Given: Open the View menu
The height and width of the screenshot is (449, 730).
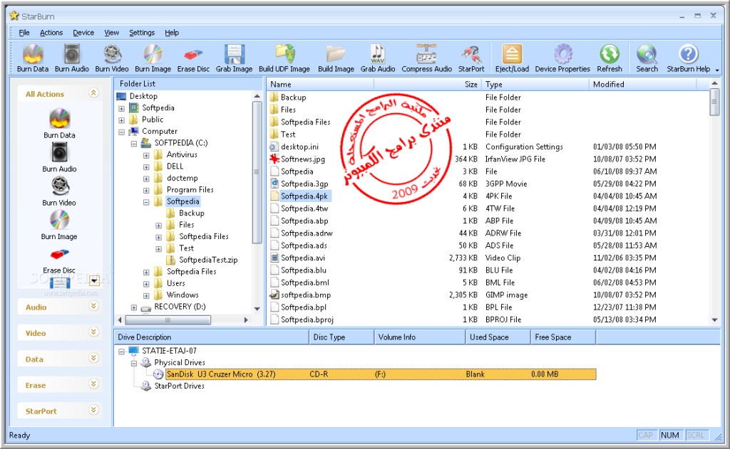Looking at the screenshot, I should click(111, 33).
